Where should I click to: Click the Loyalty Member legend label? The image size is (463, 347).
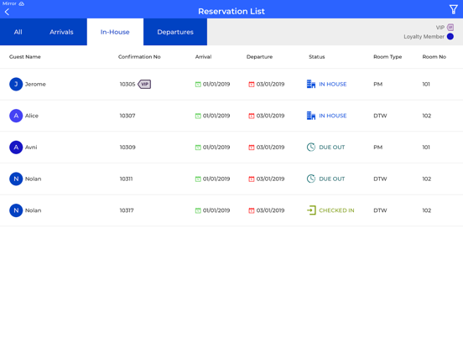pyautogui.click(x=424, y=37)
